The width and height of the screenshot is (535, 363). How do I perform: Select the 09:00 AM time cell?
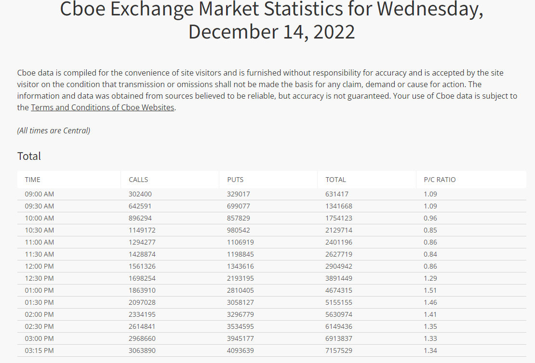coord(40,194)
